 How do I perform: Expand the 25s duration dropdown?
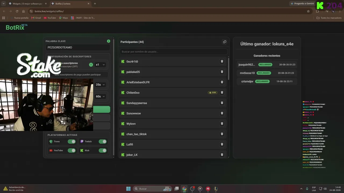[101, 84]
